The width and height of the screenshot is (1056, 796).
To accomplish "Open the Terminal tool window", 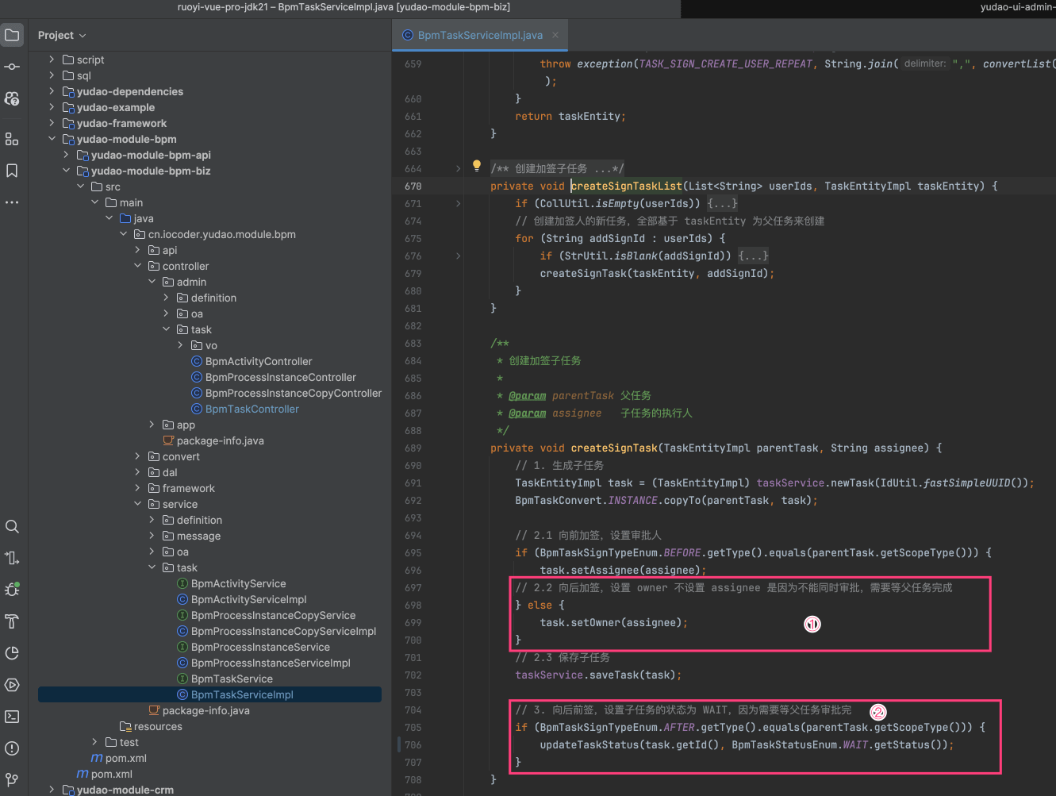I will [12, 717].
